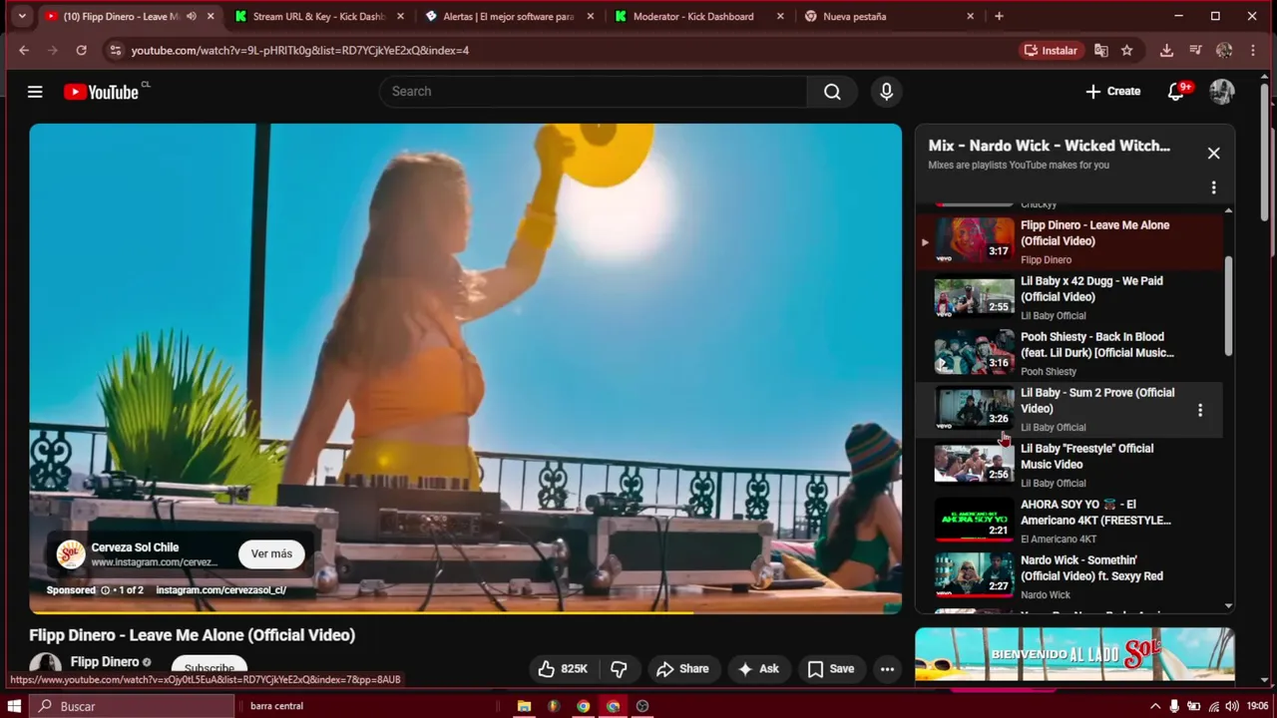1277x718 pixels.
Task: Click Ver más on the ad
Action: [271, 554]
